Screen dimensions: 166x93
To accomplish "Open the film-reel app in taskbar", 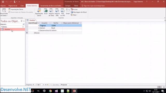I will coord(44,91).
